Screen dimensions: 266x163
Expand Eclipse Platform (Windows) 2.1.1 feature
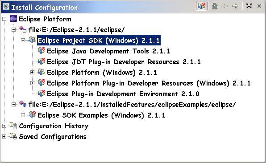click(x=32, y=73)
